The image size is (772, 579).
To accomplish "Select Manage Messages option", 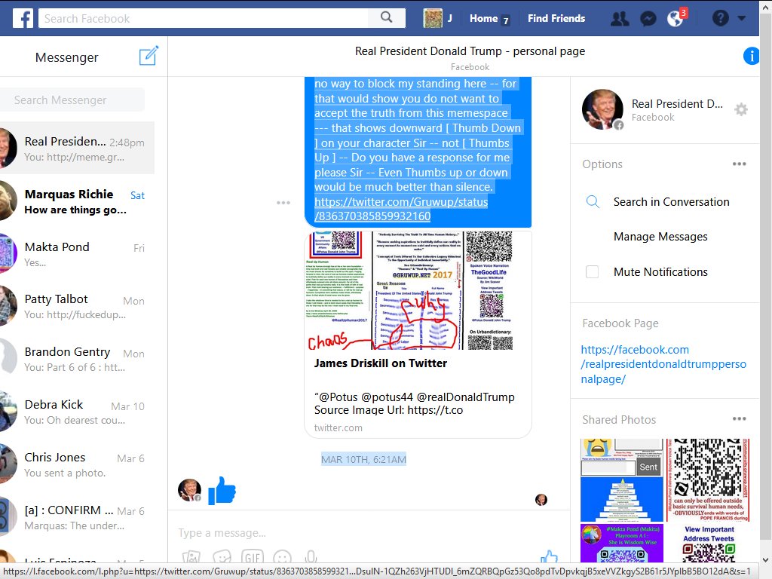I will tap(660, 237).
